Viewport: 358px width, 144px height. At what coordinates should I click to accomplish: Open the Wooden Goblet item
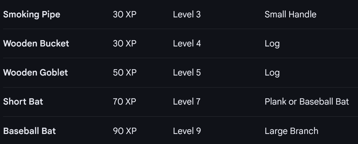tap(35, 73)
